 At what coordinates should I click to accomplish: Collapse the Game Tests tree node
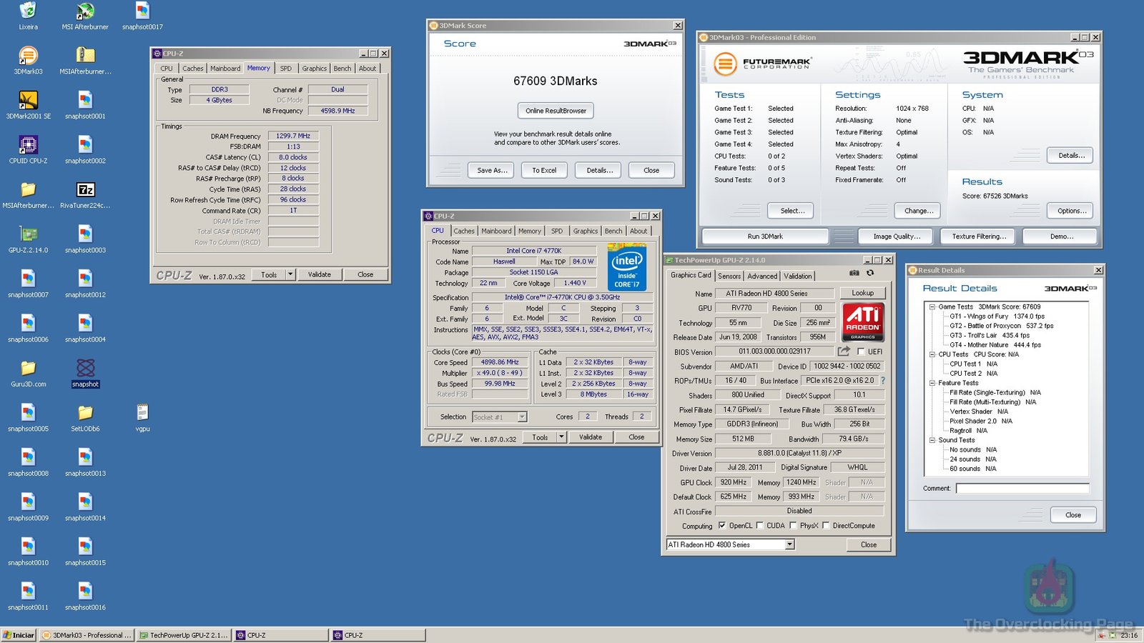coord(932,306)
